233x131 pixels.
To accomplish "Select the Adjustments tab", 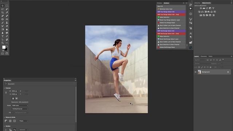I will [x=206, y=3].
